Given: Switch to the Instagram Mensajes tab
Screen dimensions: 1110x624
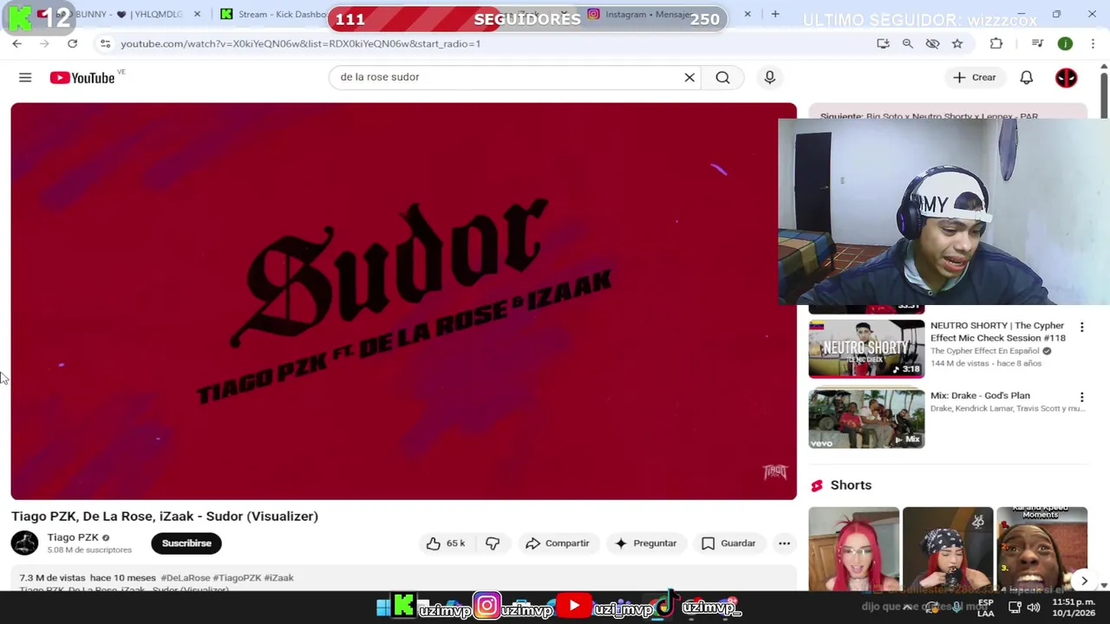Looking at the screenshot, I should pyautogui.click(x=668, y=14).
